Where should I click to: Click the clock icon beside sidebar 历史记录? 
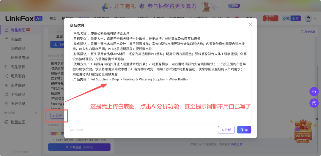coord(7,104)
